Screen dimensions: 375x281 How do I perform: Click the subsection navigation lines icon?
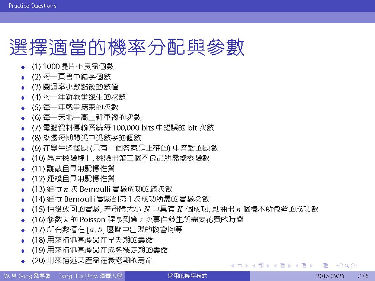click(x=282, y=266)
